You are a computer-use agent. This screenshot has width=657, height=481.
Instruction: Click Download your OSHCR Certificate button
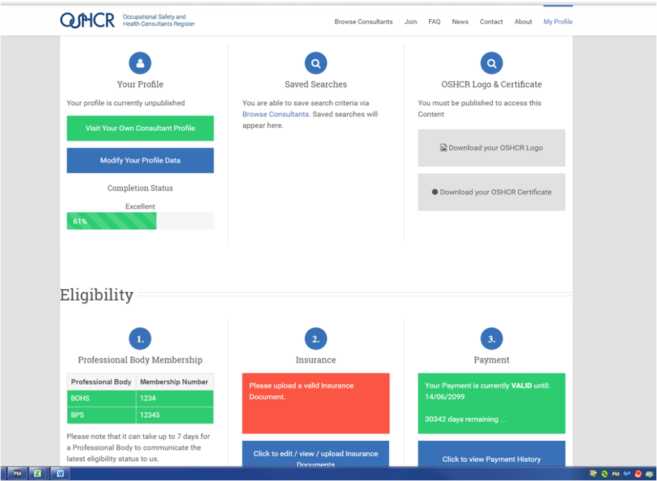491,192
